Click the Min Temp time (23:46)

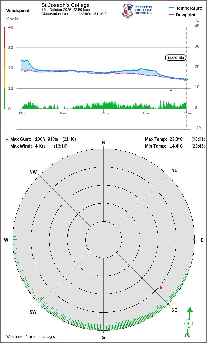pyautogui.click(x=198, y=146)
